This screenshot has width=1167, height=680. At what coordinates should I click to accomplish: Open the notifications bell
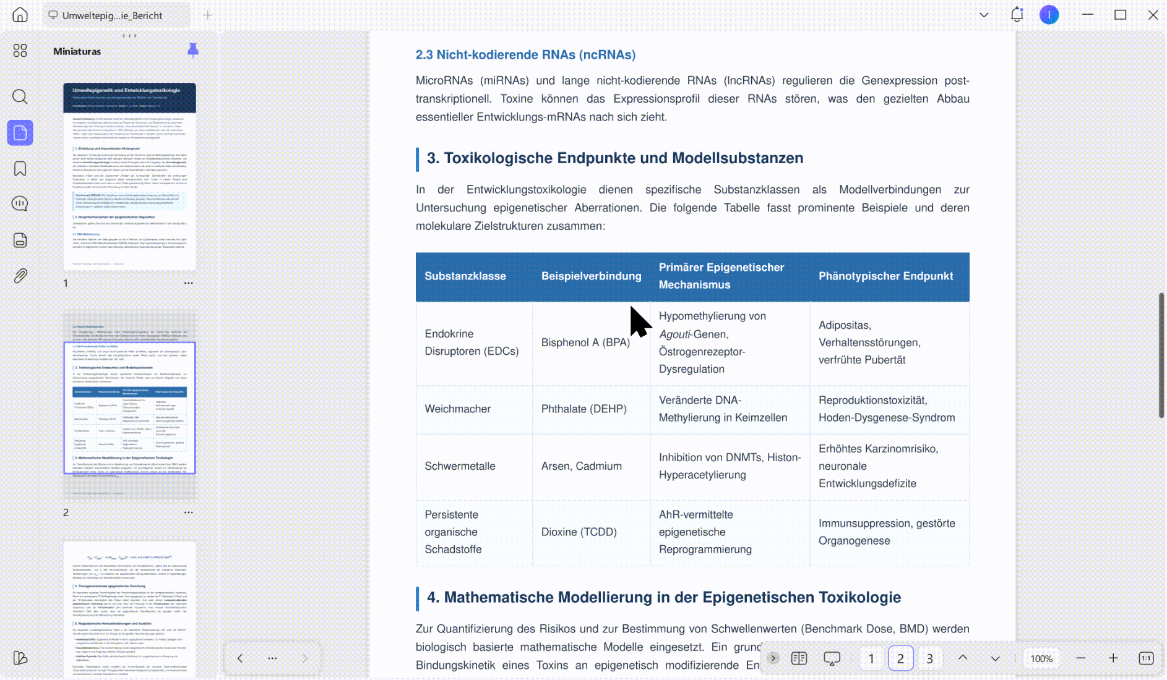coord(1017,15)
